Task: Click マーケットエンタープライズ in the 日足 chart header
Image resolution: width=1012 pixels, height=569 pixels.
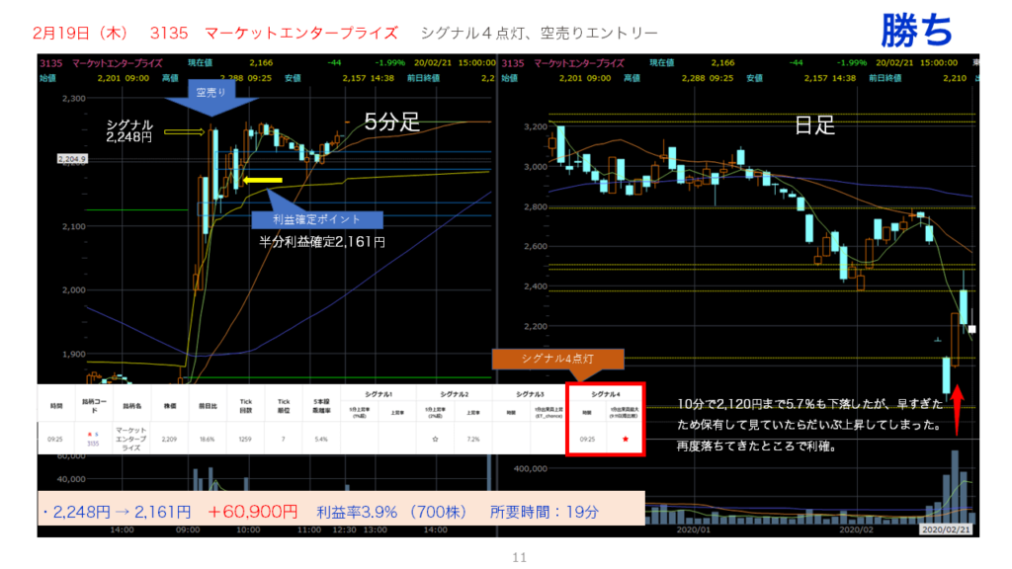Action: (x=579, y=62)
